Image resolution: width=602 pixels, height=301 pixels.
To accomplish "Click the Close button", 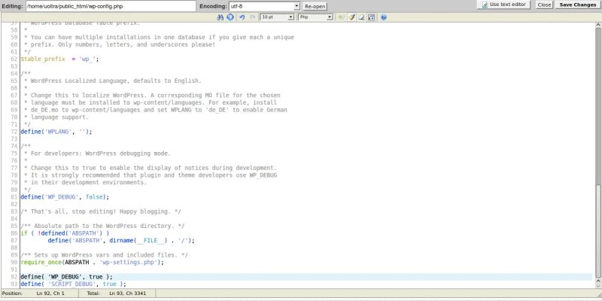I will (544, 5).
